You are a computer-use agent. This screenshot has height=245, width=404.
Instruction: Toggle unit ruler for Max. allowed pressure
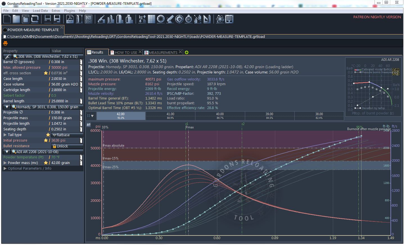tap(81, 67)
